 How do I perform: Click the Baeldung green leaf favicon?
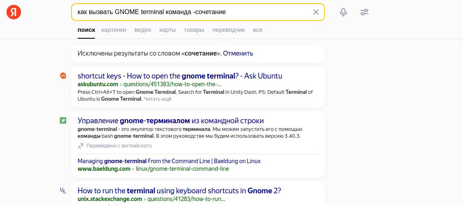click(x=63, y=120)
